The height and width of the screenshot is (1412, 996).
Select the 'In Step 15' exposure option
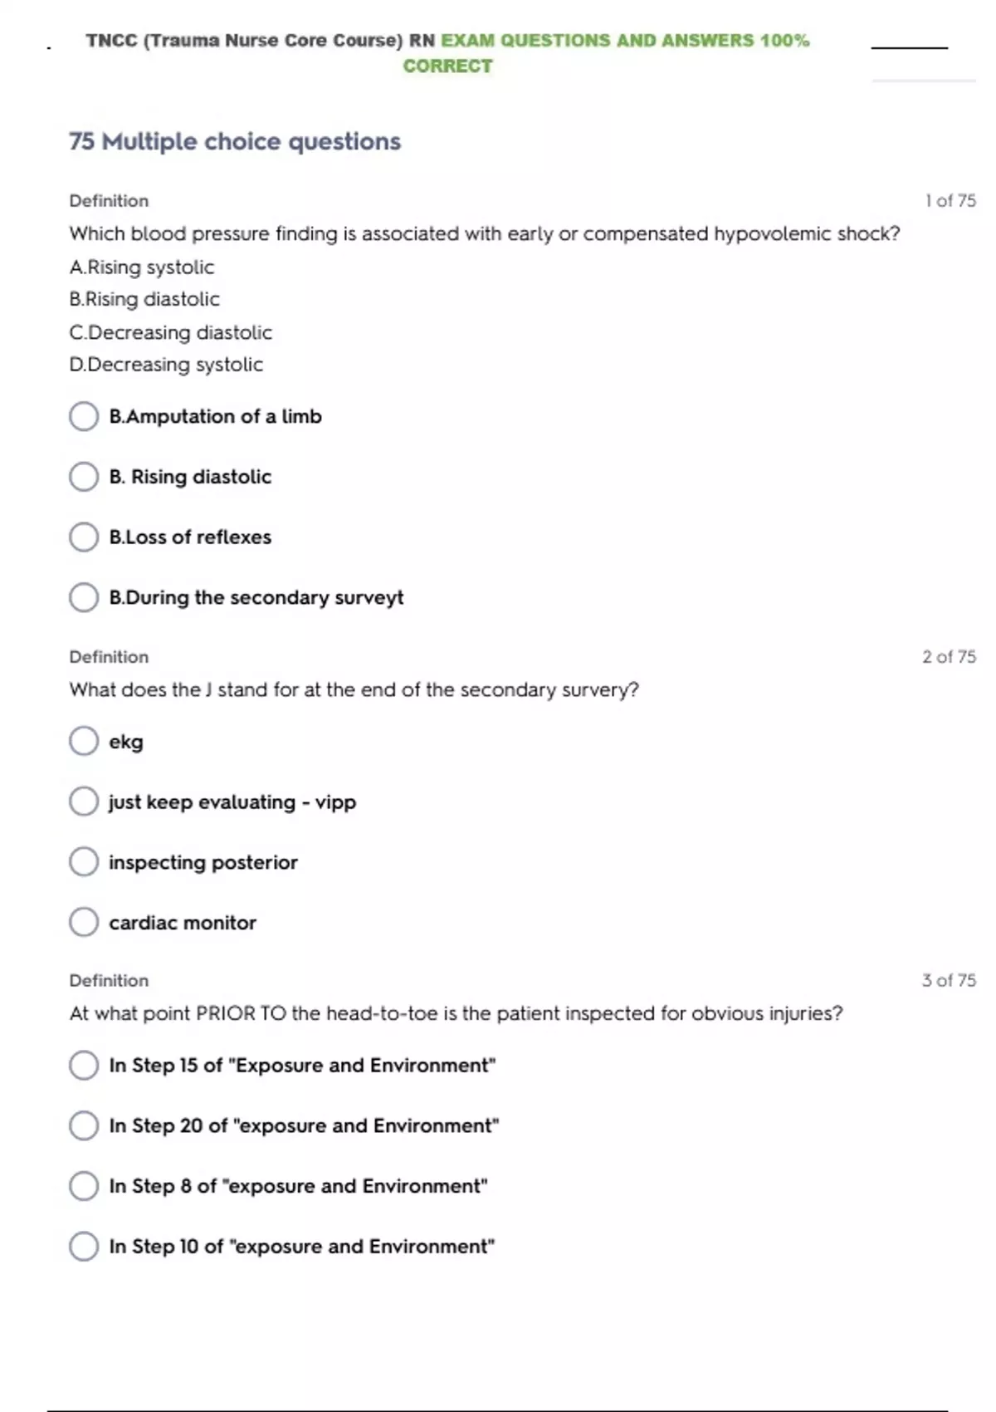[x=84, y=1065]
